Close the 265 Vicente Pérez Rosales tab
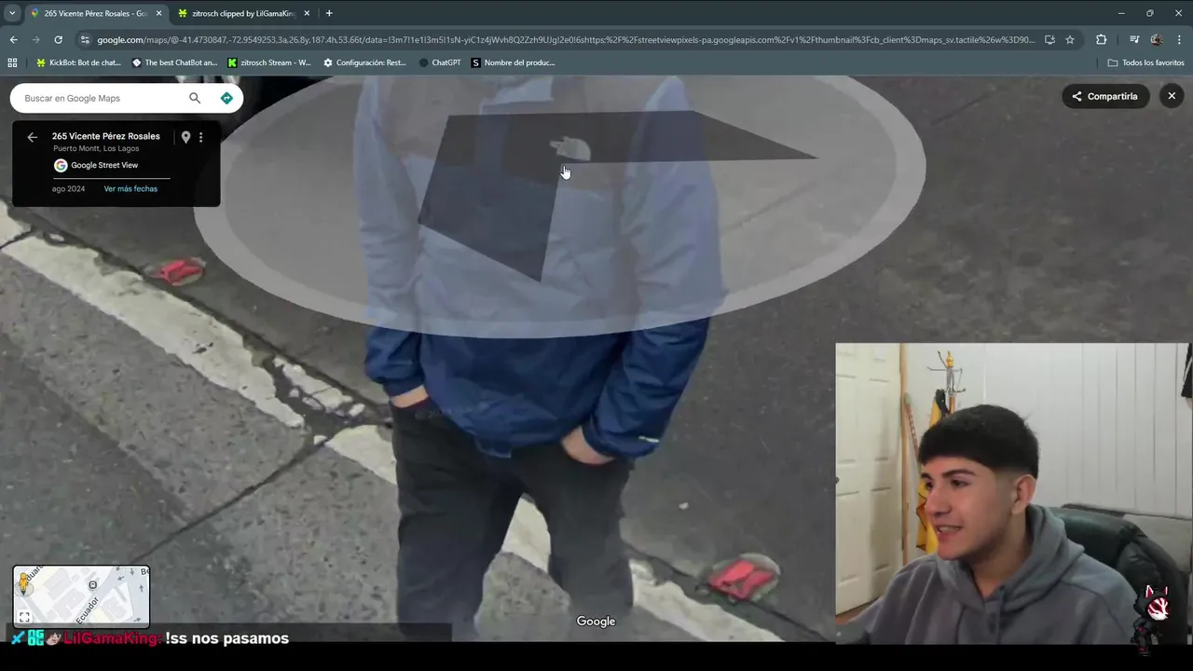This screenshot has width=1193, height=671. [158, 13]
